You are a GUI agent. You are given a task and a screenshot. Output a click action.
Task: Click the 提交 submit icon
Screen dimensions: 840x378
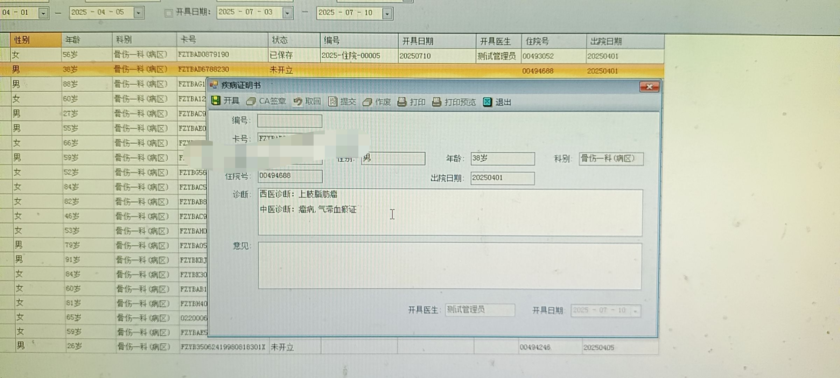click(x=332, y=101)
